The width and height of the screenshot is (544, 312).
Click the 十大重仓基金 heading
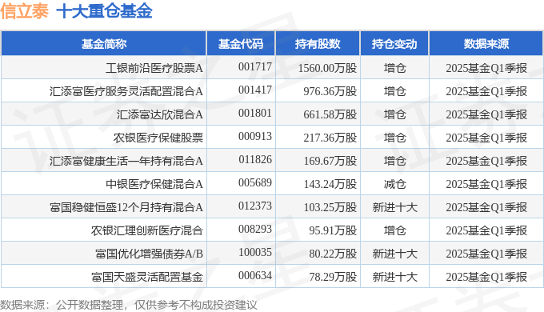(x=104, y=10)
